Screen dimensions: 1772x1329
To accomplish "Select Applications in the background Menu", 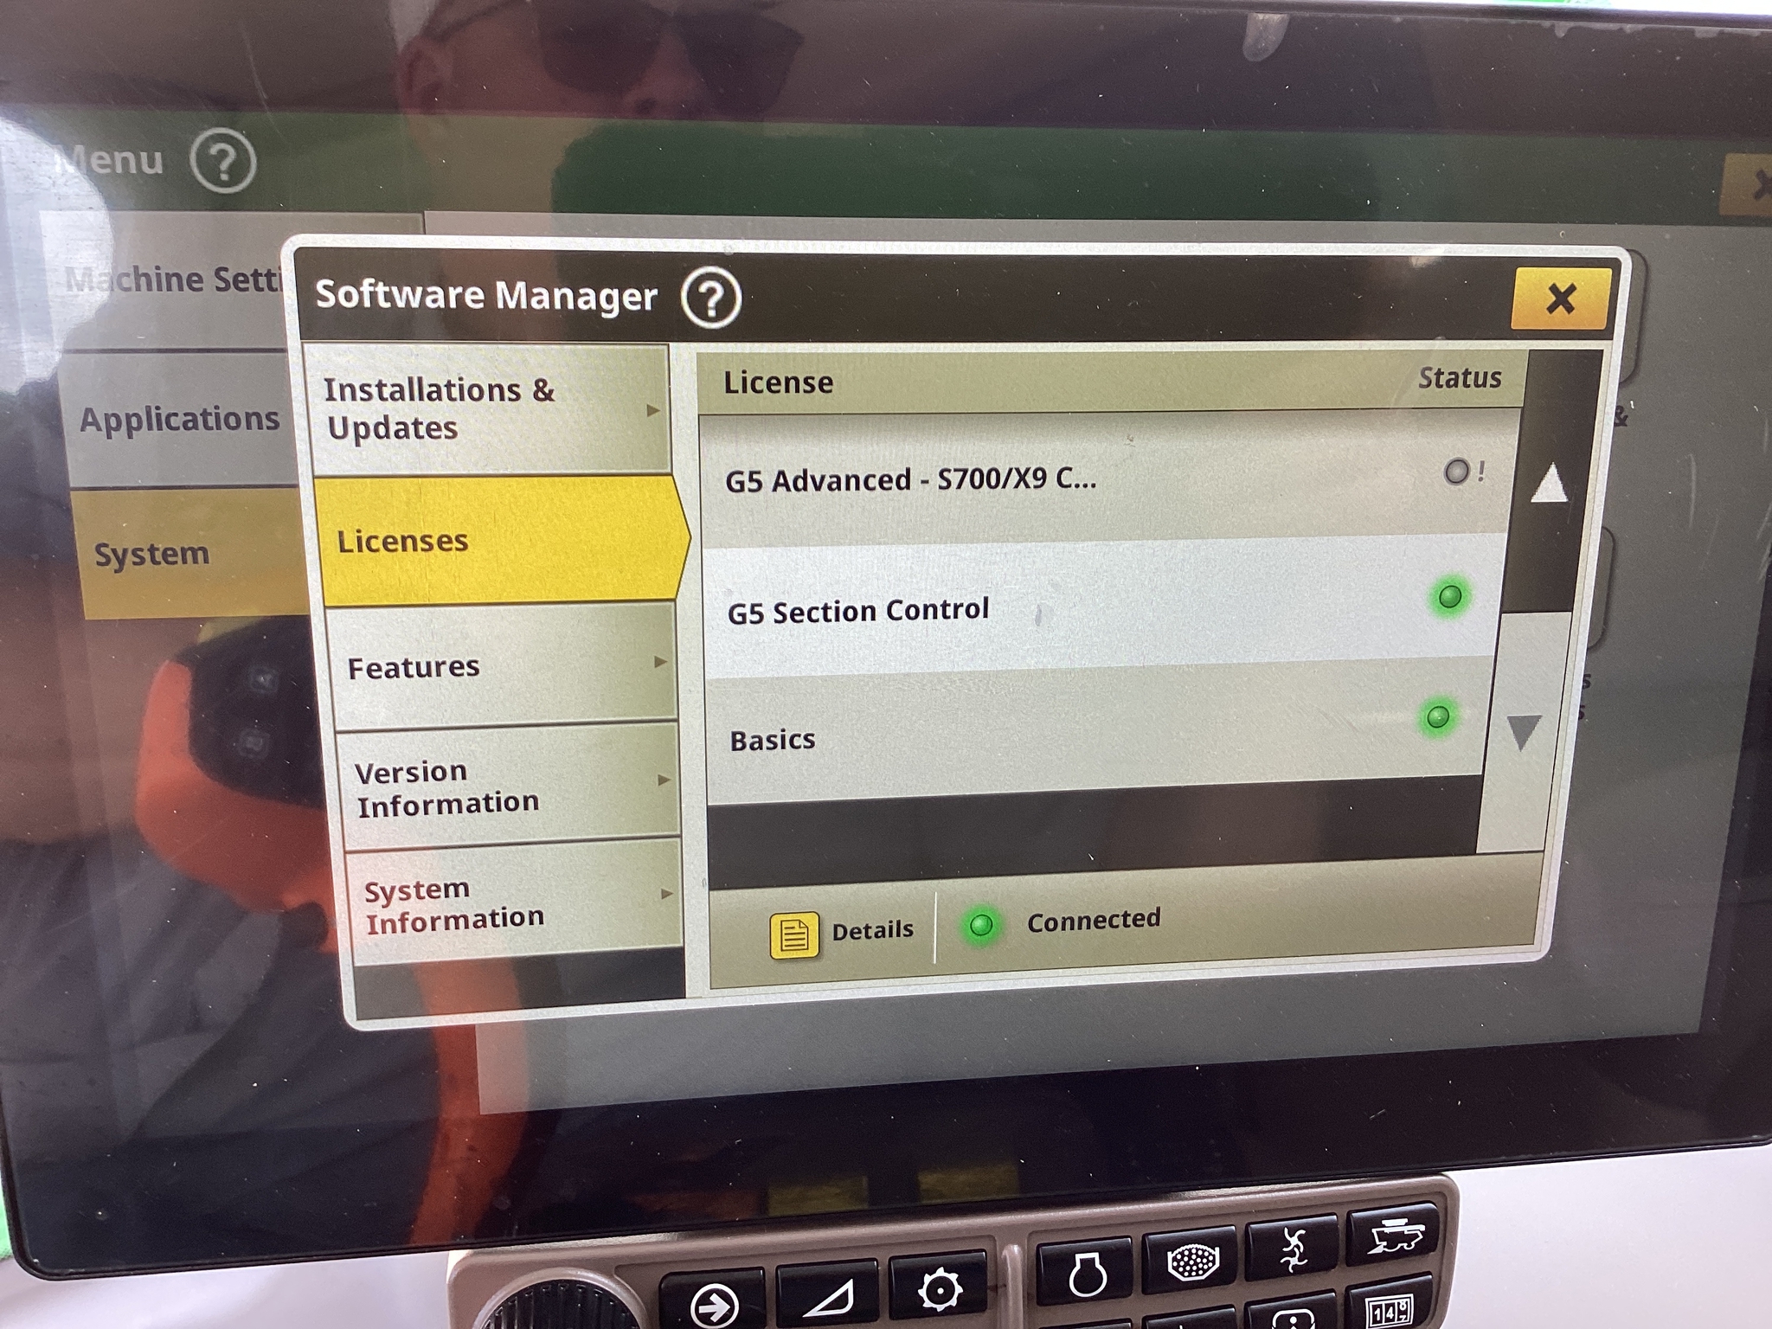I will [x=179, y=420].
